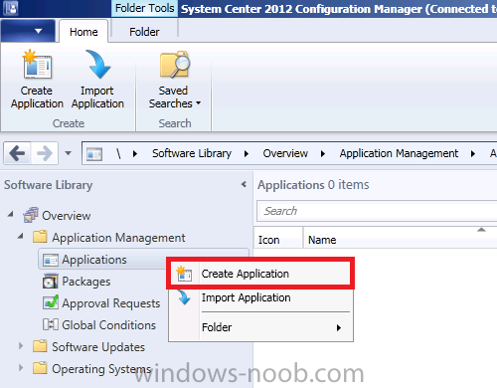Click Create Application ribbon icon

[37, 65]
